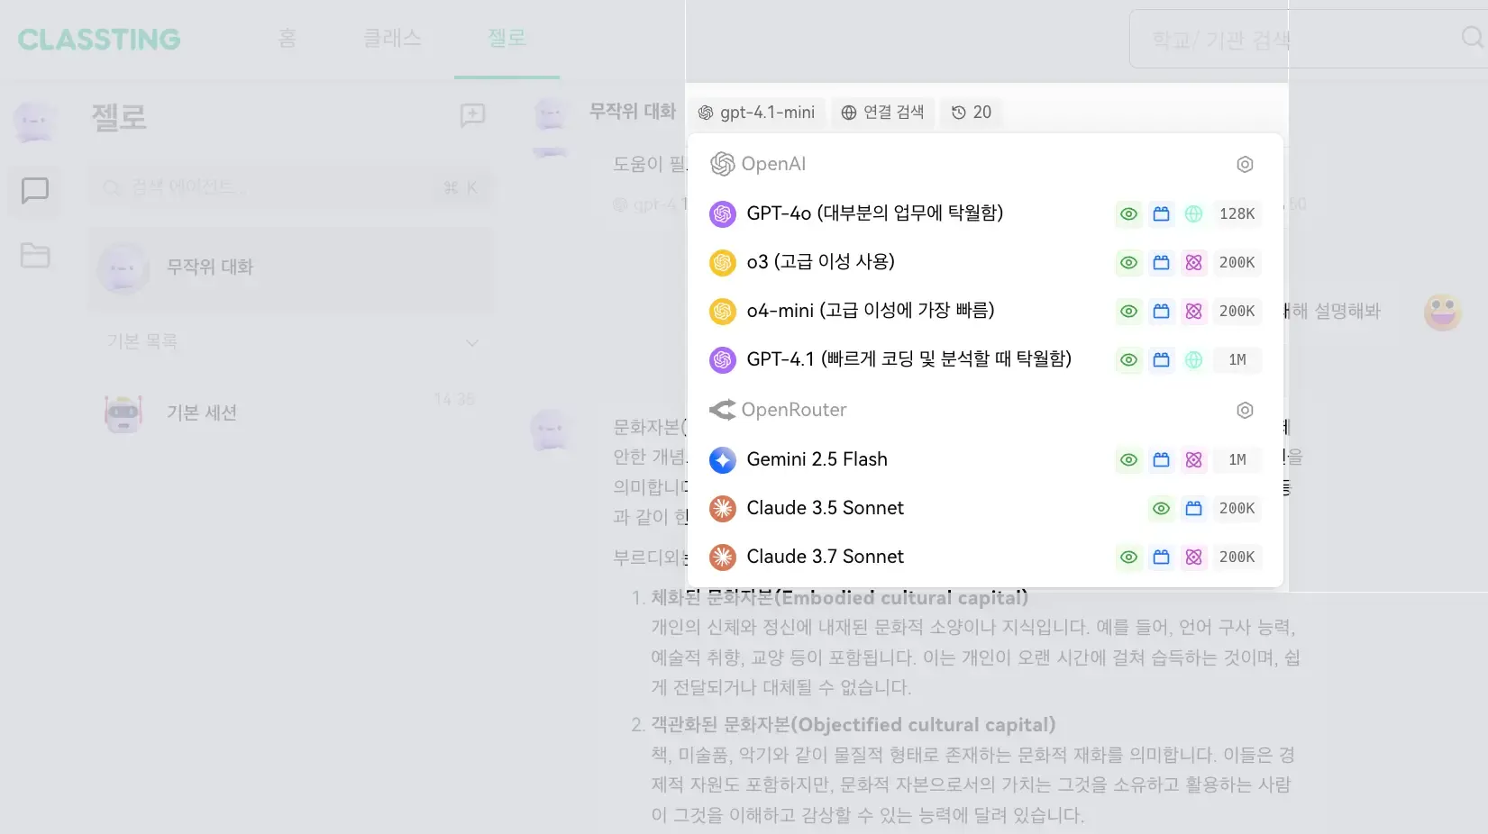Screen dimensions: 1488x834
Task: Switch to the 클래스 tab
Action: tap(392, 38)
